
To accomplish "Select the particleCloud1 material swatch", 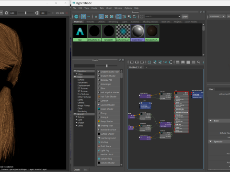I will pyautogui.click(x=123, y=33).
